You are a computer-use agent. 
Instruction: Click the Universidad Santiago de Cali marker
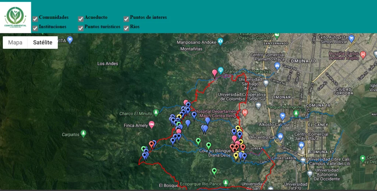click(x=266, y=83)
